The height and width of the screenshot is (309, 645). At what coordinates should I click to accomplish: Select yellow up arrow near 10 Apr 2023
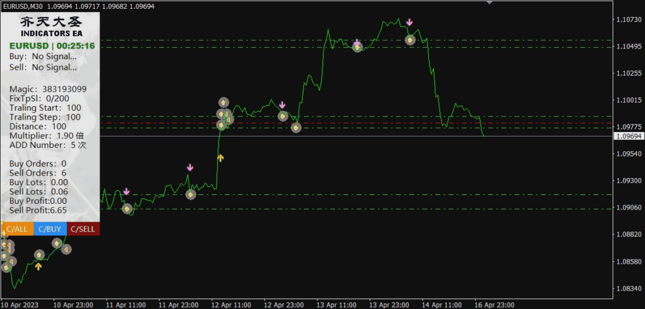pyautogui.click(x=39, y=267)
